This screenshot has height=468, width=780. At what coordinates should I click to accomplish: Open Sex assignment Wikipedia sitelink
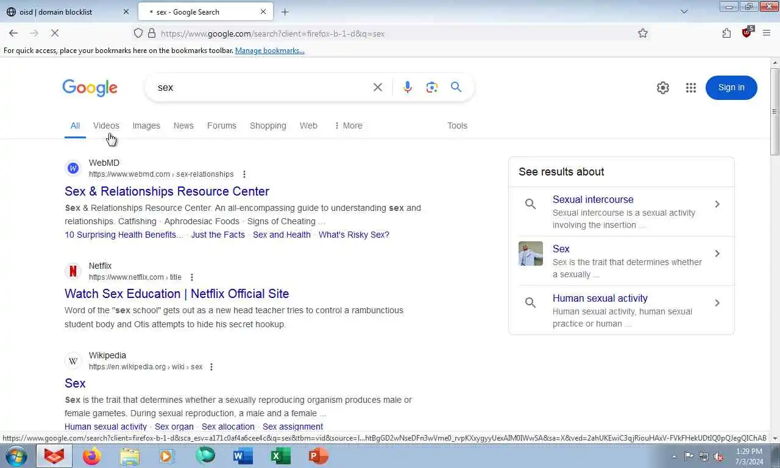[x=293, y=427]
